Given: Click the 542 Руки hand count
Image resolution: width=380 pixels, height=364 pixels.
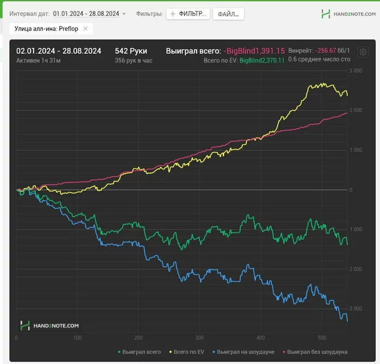Looking at the screenshot, I should [x=131, y=51].
